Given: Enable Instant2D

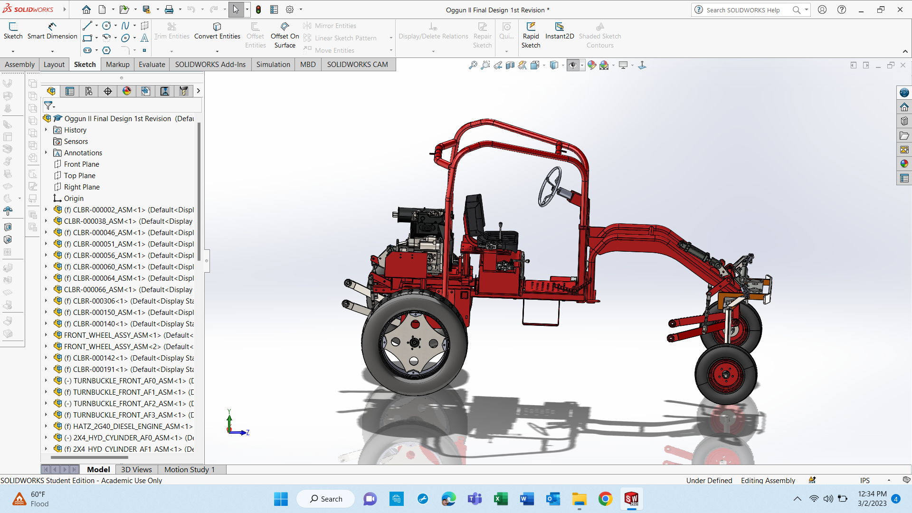Looking at the screenshot, I should point(560,31).
